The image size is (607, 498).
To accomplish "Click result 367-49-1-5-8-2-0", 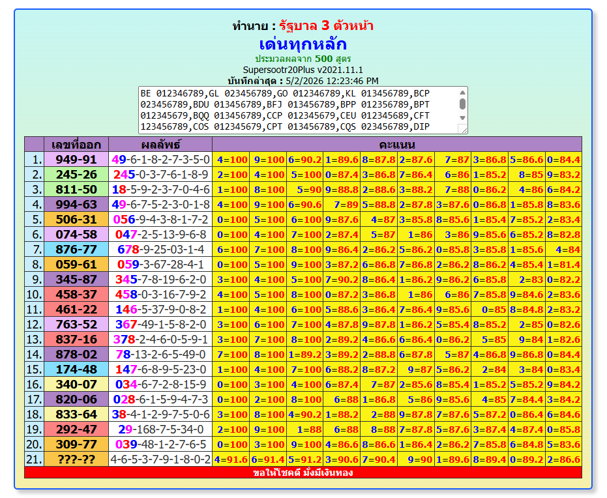I will [x=160, y=324].
